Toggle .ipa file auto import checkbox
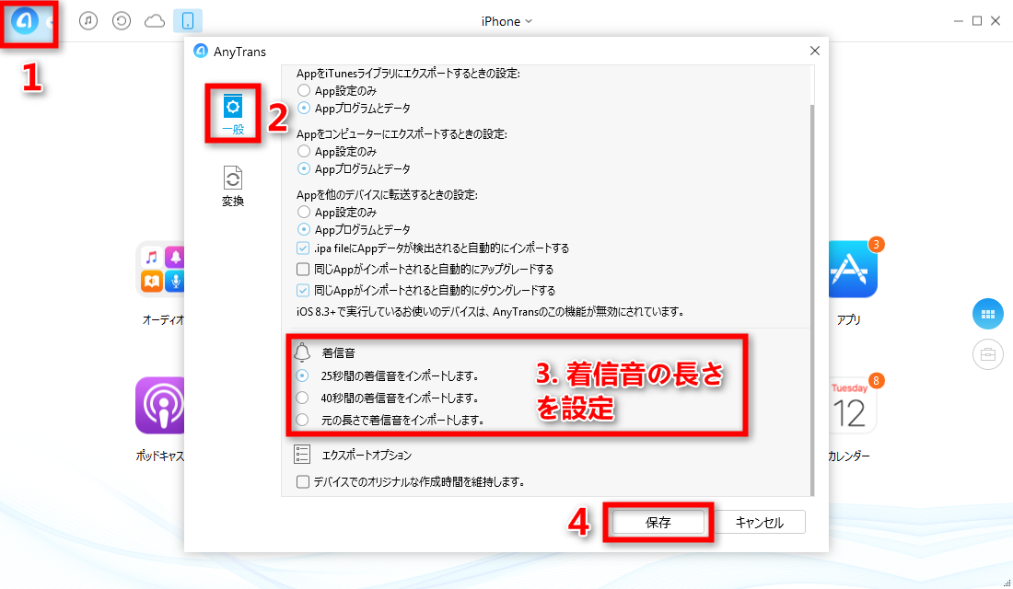Viewport: 1013px width, 589px height. point(303,248)
